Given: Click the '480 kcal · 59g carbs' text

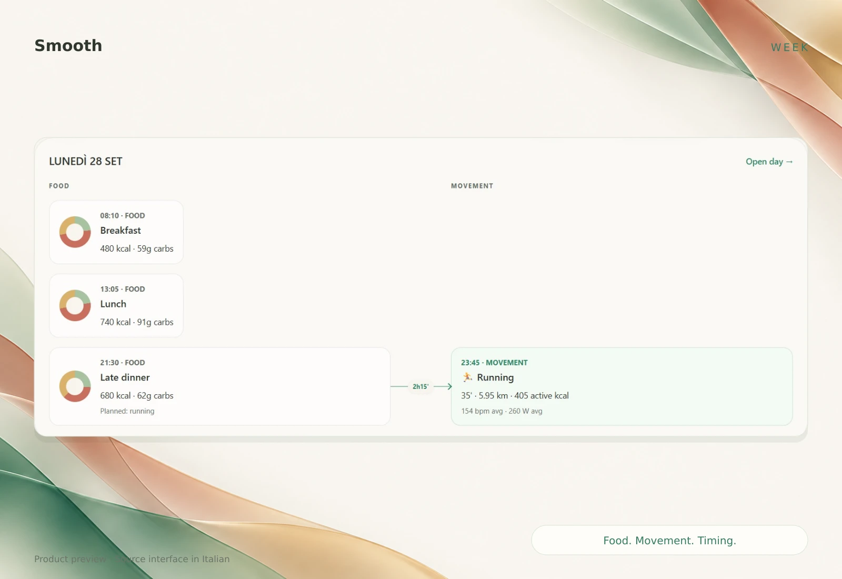Looking at the screenshot, I should tap(137, 248).
